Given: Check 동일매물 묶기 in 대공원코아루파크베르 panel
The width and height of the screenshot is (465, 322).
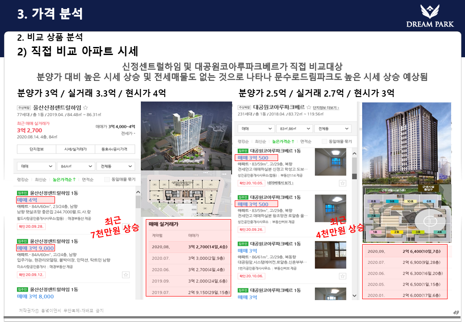Looking at the screenshot, I should click(x=325, y=141).
